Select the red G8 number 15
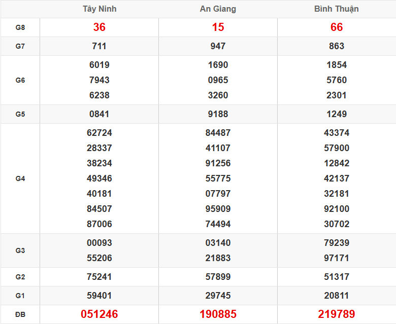Screen dimensions: 396x324 tap(218, 27)
